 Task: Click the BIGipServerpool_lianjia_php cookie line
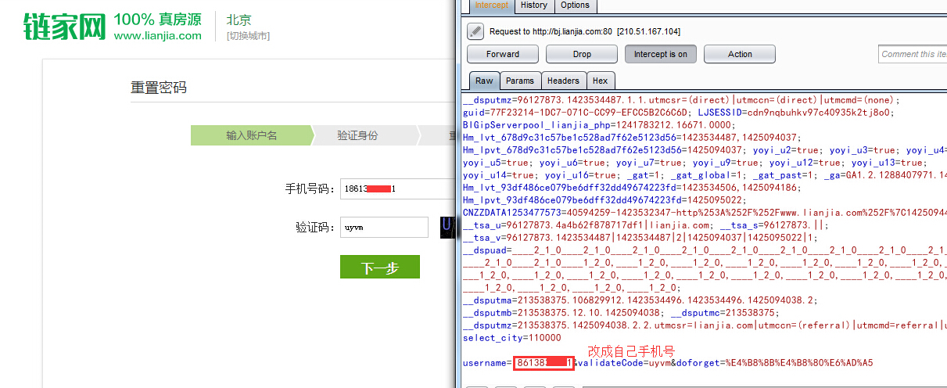pyautogui.click(x=600, y=125)
